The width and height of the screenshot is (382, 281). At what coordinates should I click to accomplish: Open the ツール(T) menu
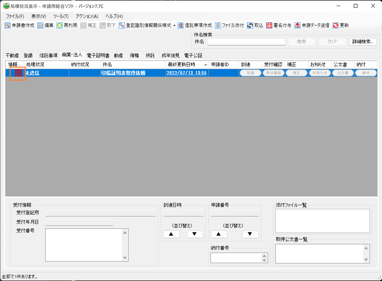click(x=61, y=16)
